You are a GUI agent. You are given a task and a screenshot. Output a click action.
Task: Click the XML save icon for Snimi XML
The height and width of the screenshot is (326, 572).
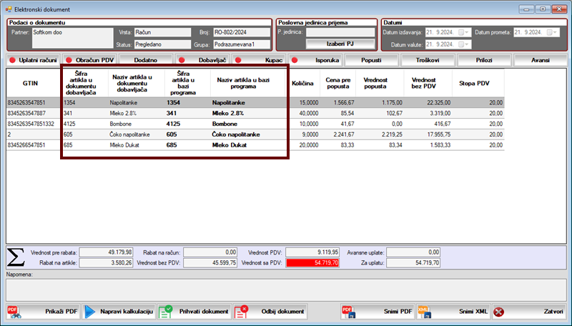click(424, 312)
